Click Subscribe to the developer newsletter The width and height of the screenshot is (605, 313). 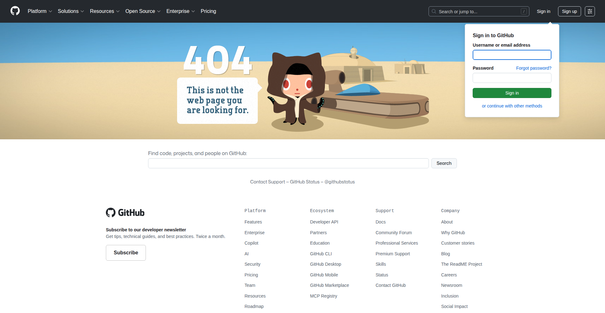click(125, 252)
